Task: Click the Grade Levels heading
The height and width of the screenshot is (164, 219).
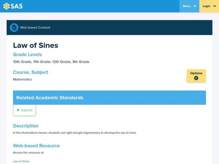Action: pyautogui.click(x=27, y=55)
